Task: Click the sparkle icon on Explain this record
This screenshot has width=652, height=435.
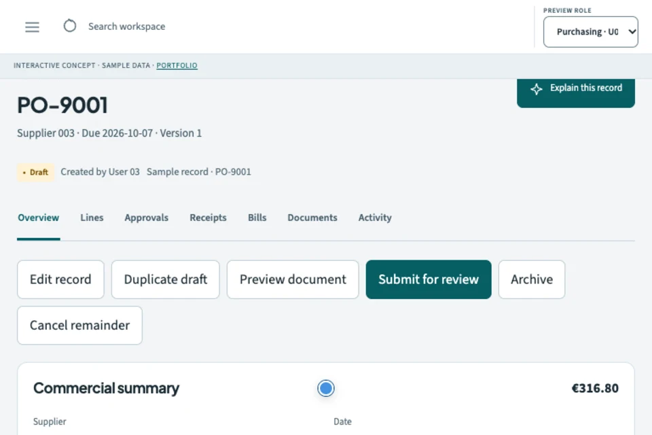Action: [x=537, y=88]
